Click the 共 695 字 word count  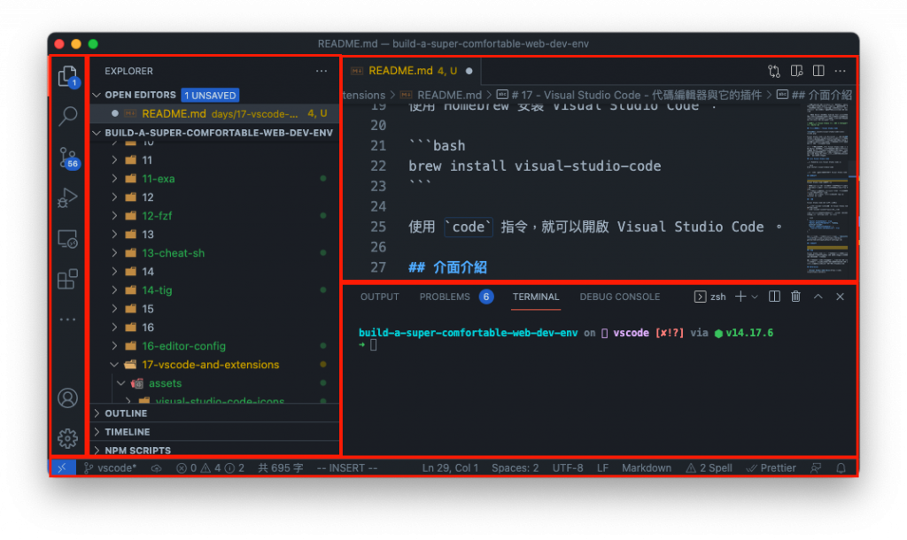pyautogui.click(x=281, y=468)
